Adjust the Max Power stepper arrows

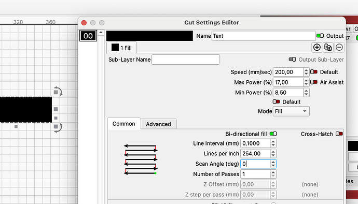(306, 82)
